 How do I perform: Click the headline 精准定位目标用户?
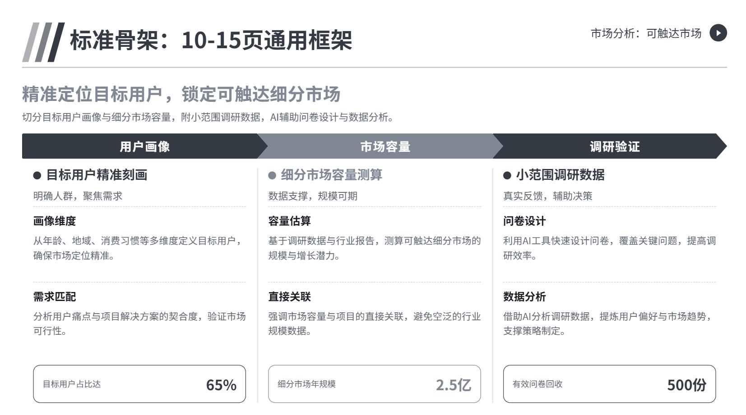tap(92, 94)
